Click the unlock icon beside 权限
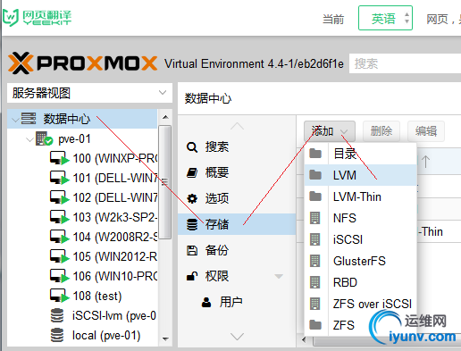 tap(192, 276)
